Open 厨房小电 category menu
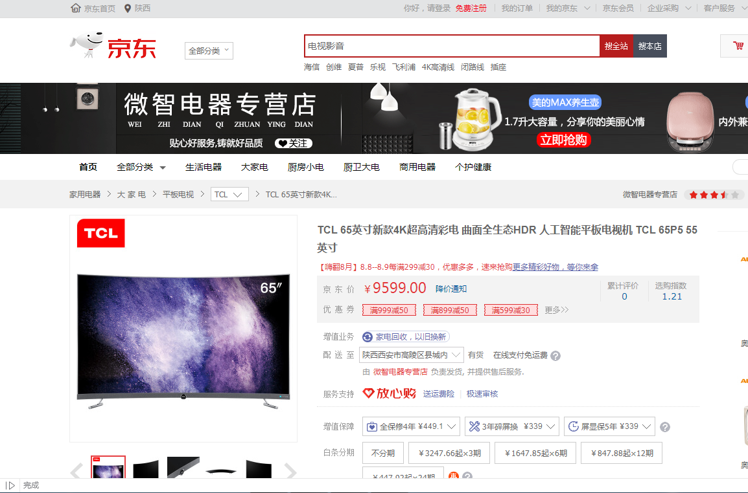 point(306,167)
